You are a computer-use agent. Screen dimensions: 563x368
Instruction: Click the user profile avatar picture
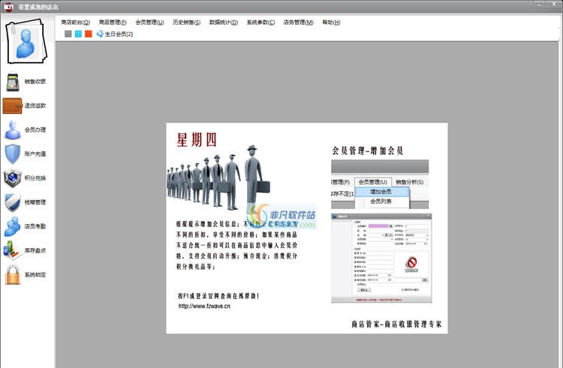tap(26, 43)
